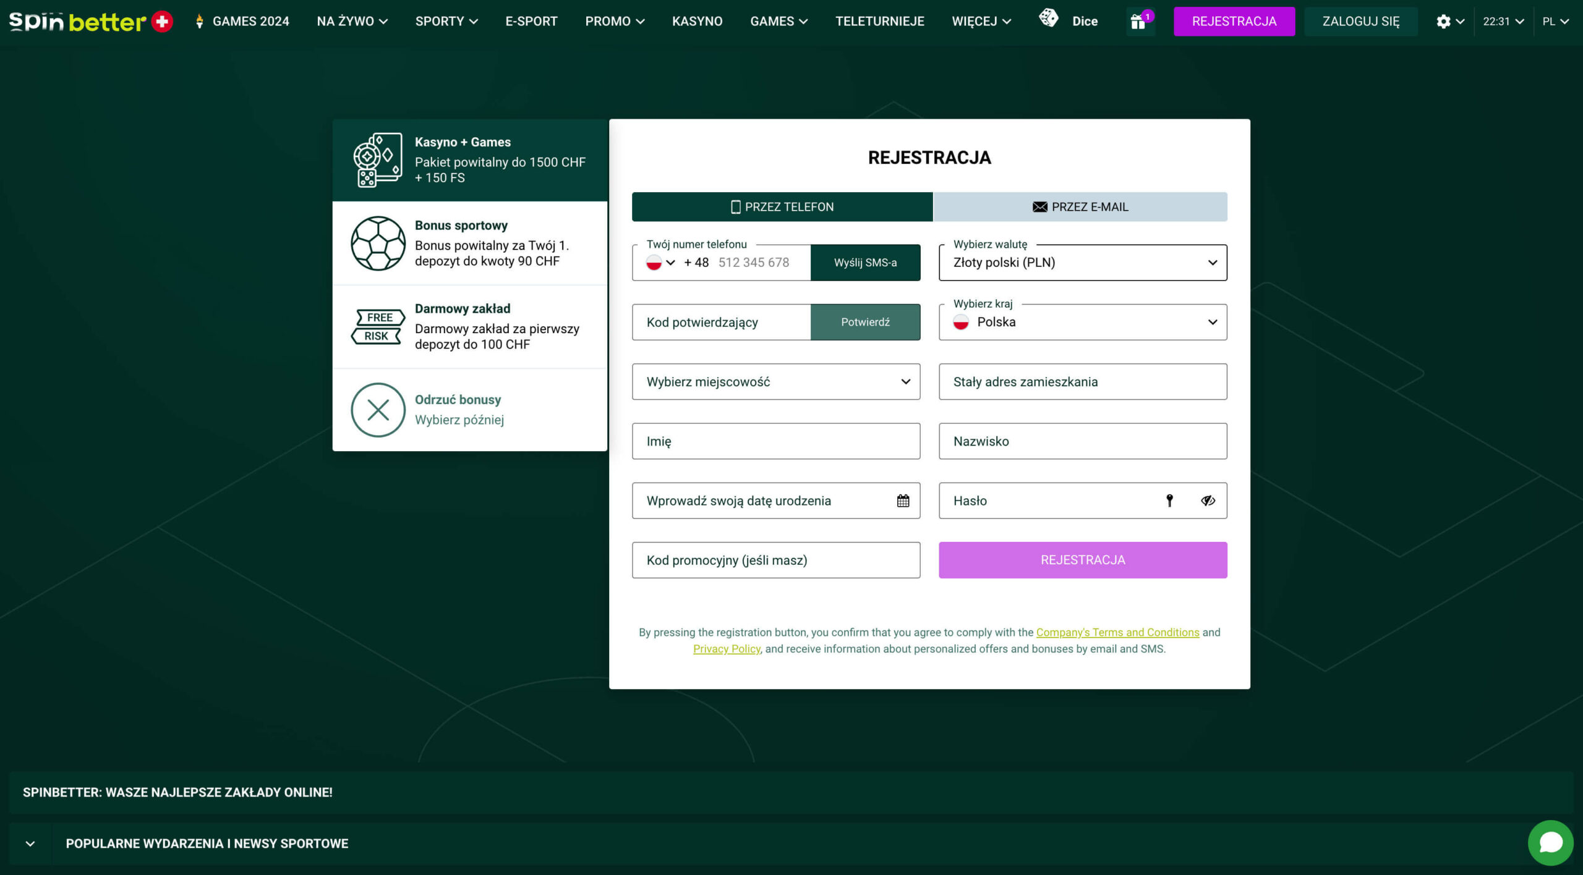
Task: Open the Privacy Policy link
Action: [726, 649]
